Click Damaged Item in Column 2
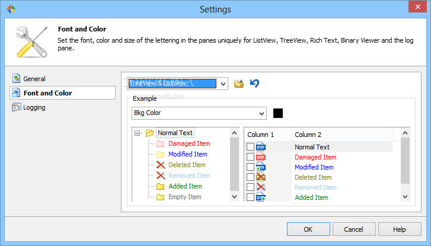 tap(315, 157)
